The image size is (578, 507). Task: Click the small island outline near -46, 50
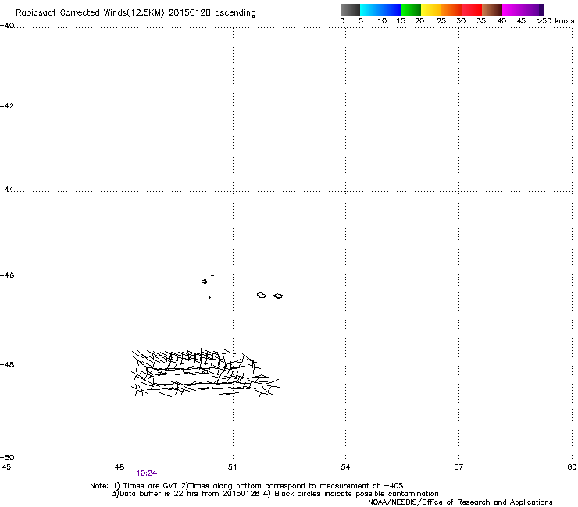(x=204, y=282)
